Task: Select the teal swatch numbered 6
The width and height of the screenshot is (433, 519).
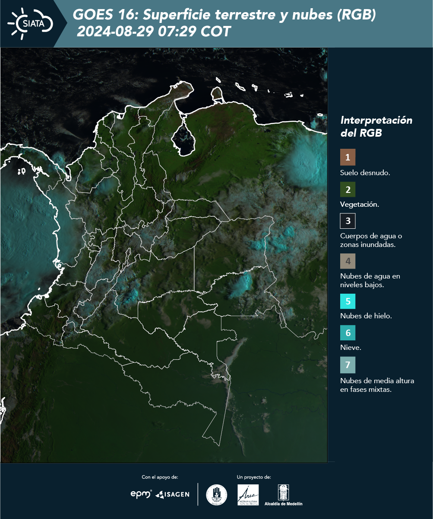Action: (x=348, y=333)
